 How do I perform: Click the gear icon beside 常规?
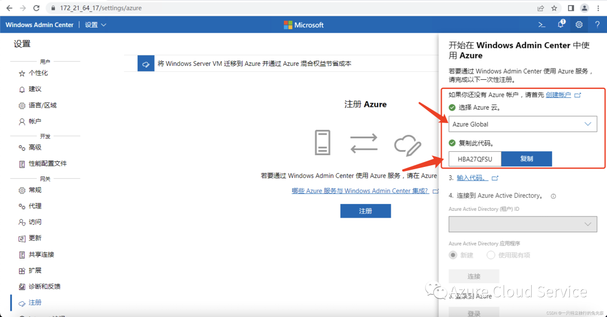(22, 191)
